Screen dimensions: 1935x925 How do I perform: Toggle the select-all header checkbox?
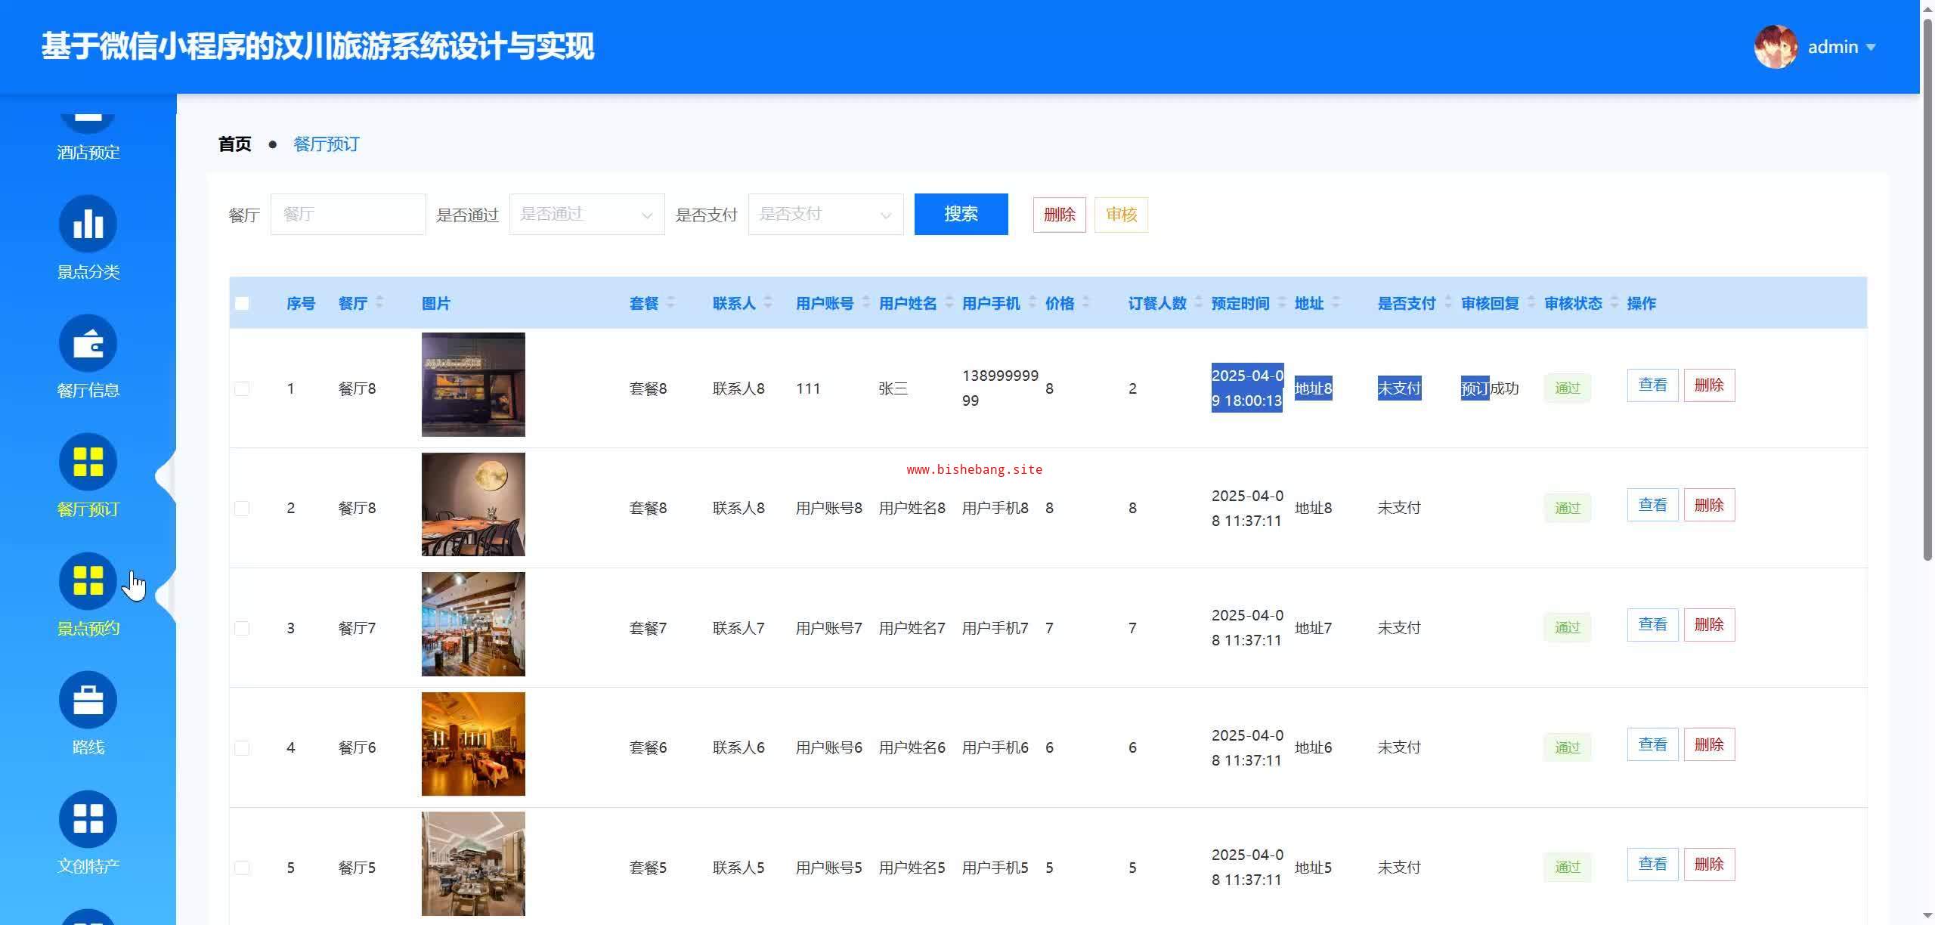pos(242,303)
